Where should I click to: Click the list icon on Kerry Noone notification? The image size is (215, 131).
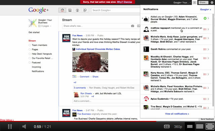pyautogui.click(x=205, y=74)
